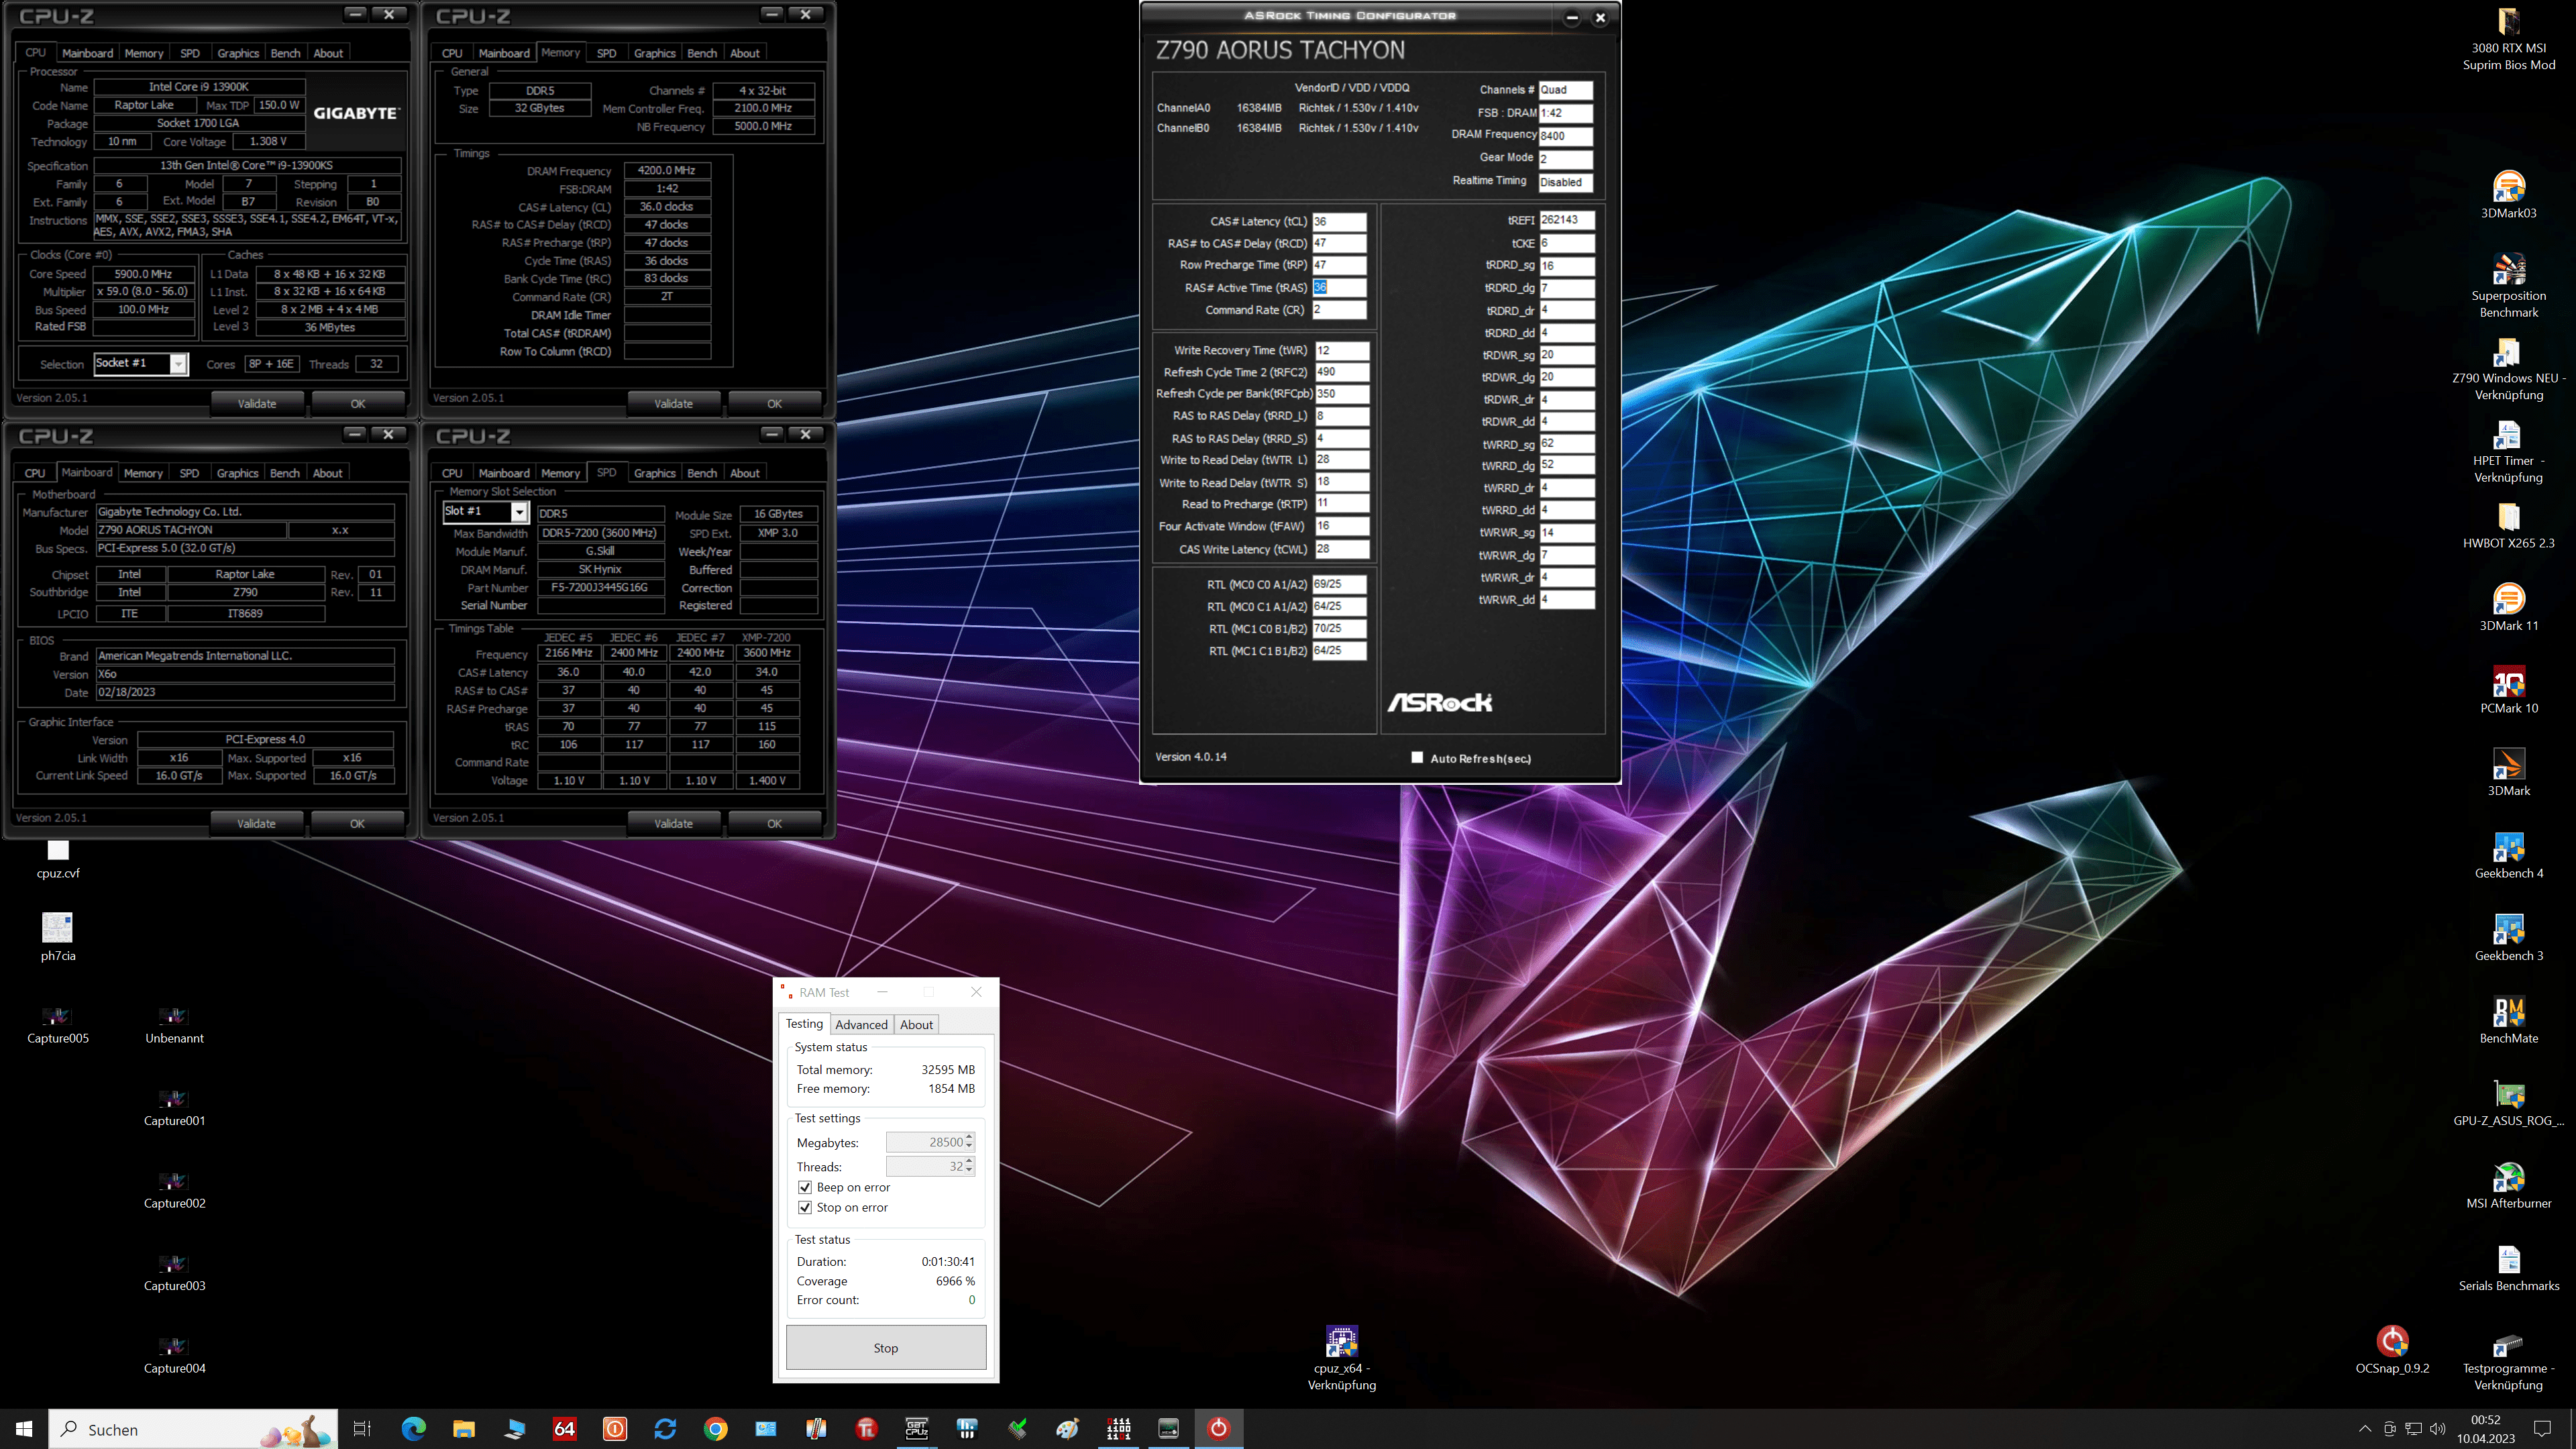Open the PCMark 10 desktop shortcut
The image size is (2576, 1449).
pos(2508,690)
